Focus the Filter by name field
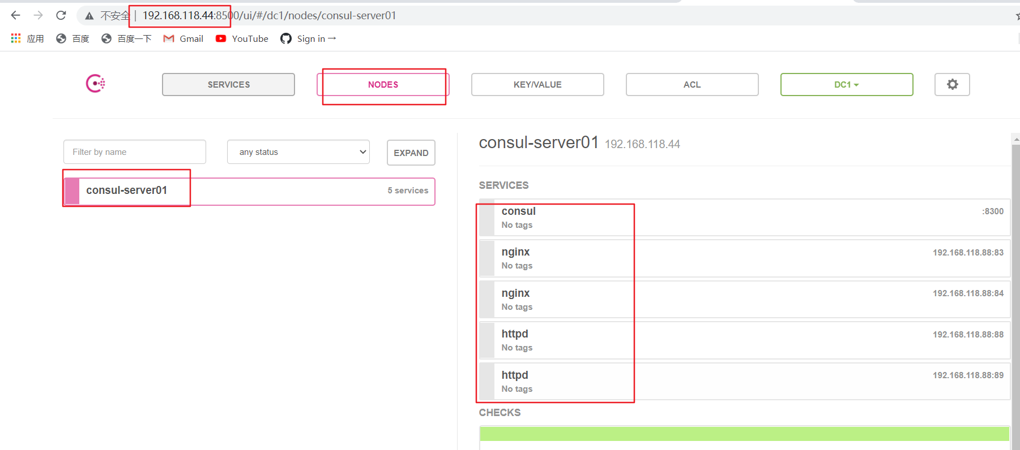Image resolution: width=1020 pixels, height=450 pixels. point(135,152)
